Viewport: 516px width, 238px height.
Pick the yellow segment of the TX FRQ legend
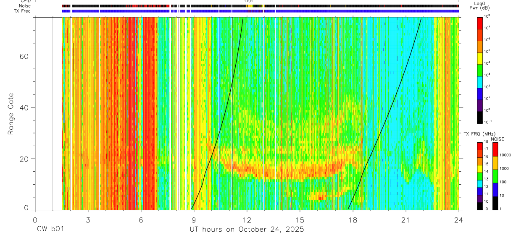point(480,169)
